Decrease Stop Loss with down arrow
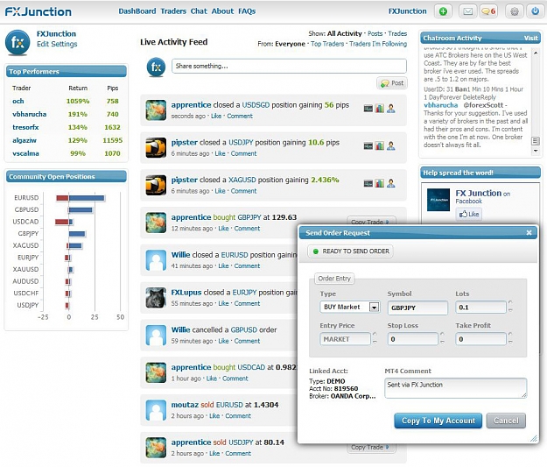Viewport: 547px width, 467px height. pyautogui.click(x=442, y=342)
